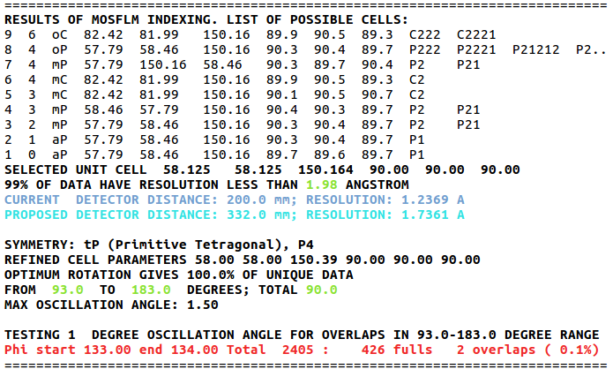Click the 'SYMMETRY: tP (Primitive Tetragonal)' text
Viewport: 613px width, 369px height.
pyautogui.click(x=146, y=245)
